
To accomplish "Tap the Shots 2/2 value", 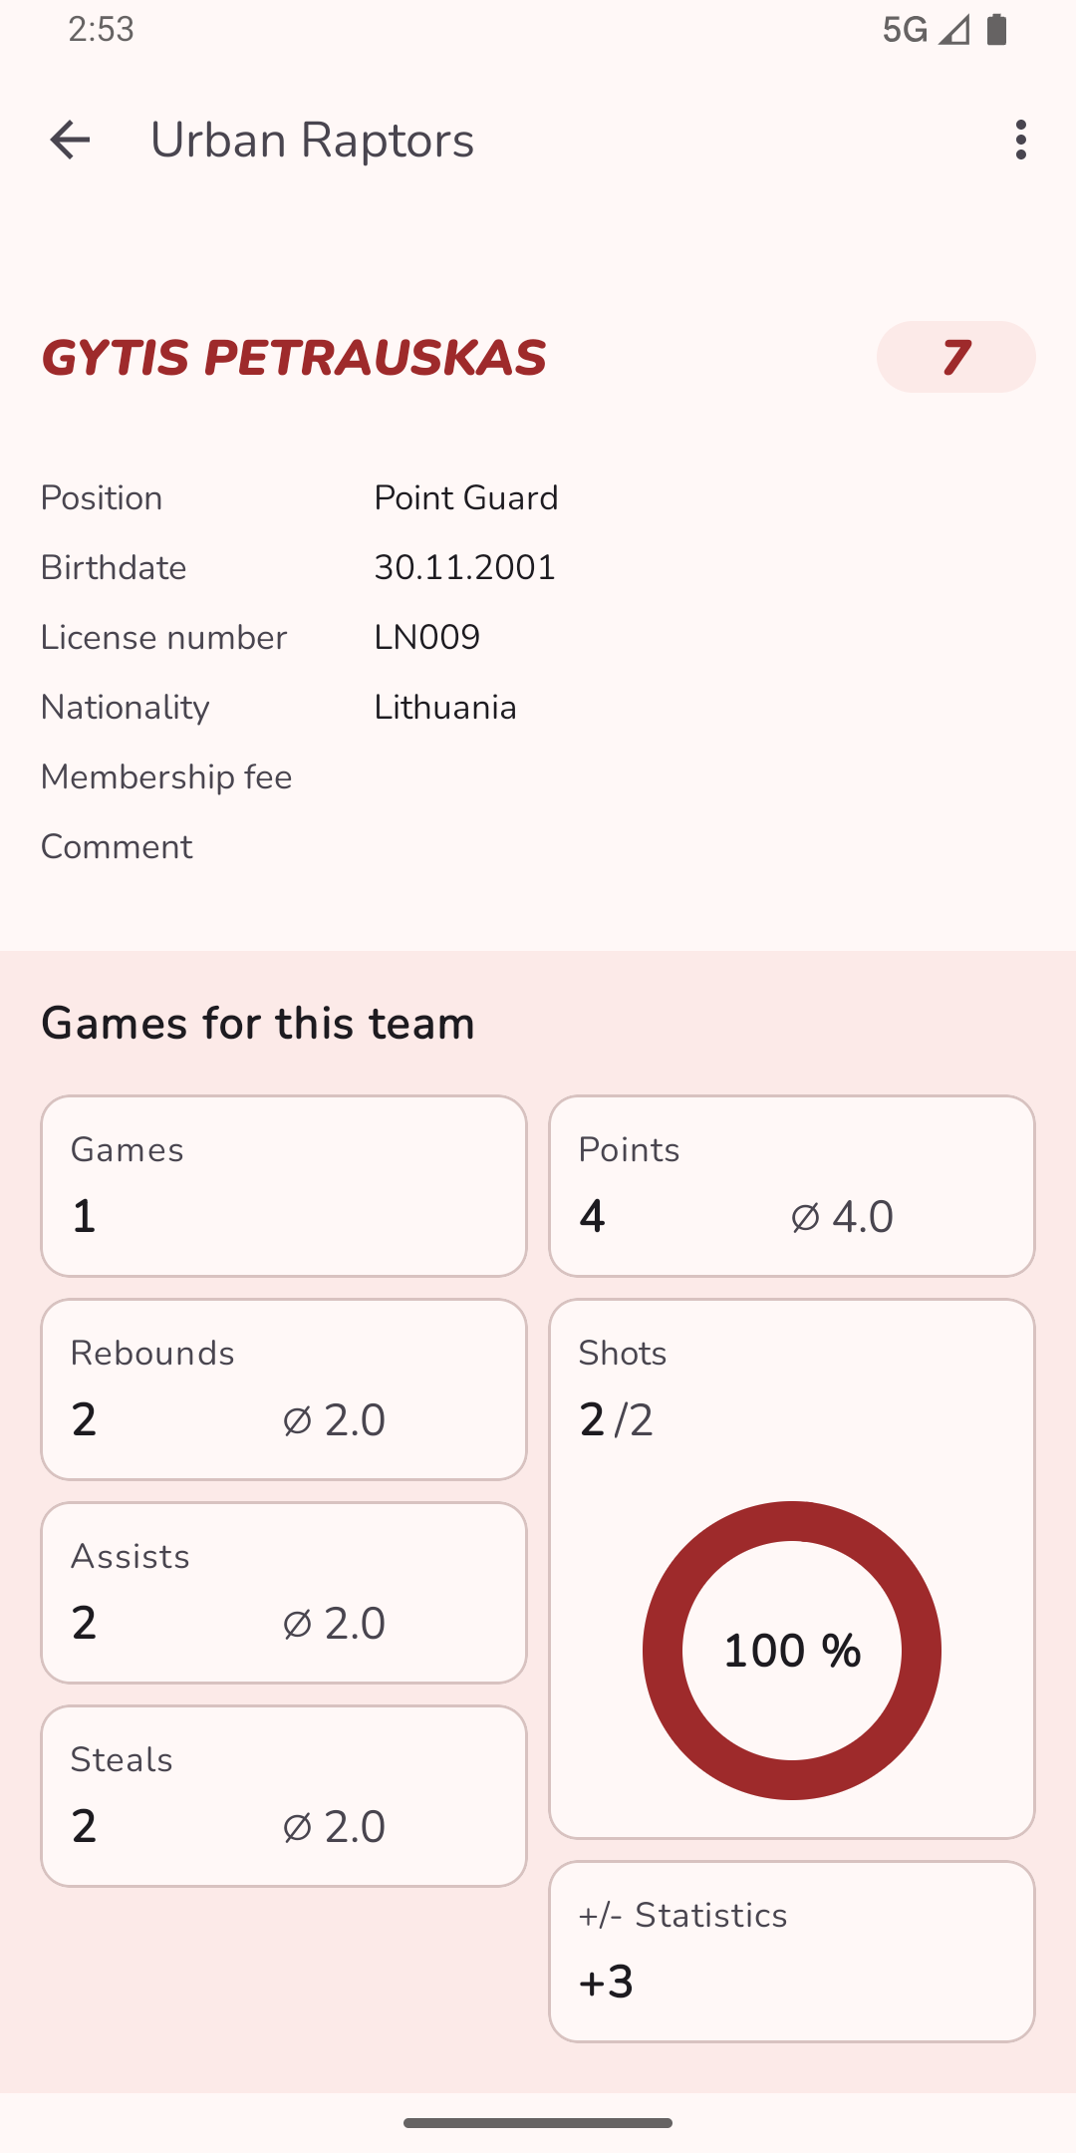I will point(617,1419).
